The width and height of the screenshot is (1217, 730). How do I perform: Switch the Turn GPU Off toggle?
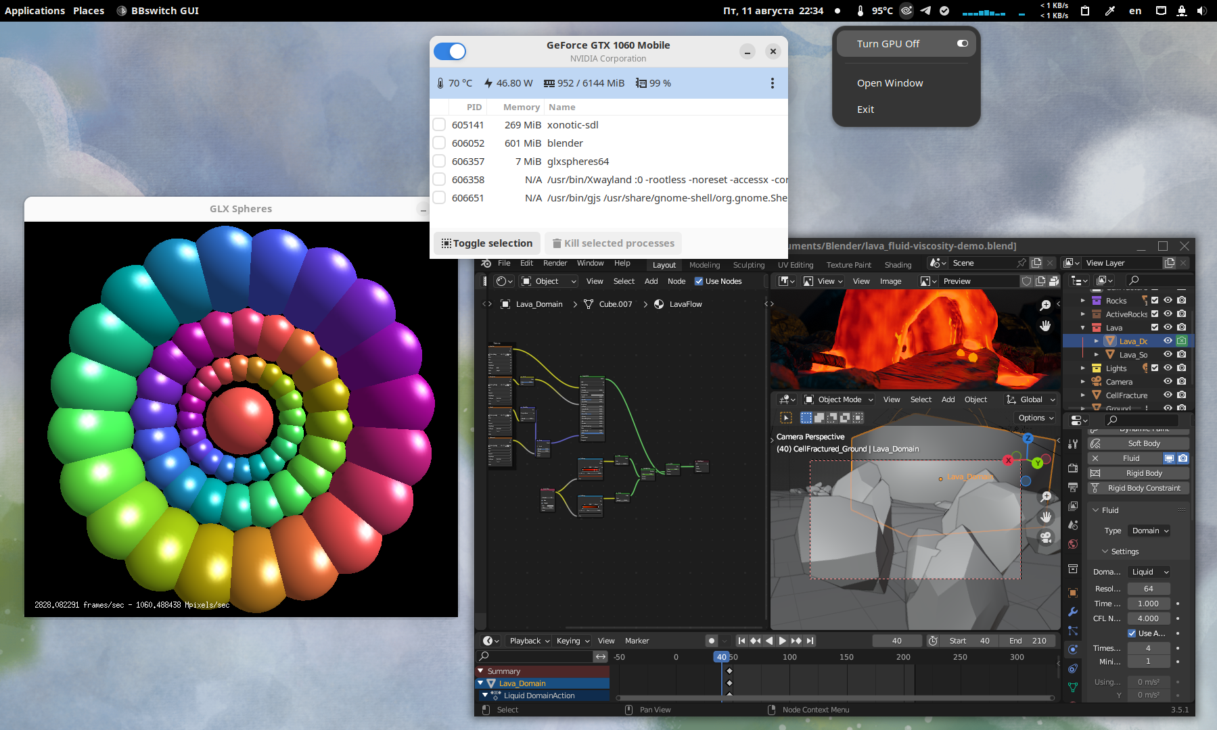click(x=962, y=43)
